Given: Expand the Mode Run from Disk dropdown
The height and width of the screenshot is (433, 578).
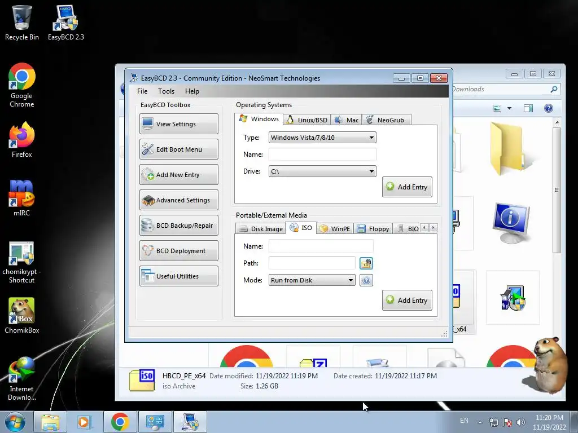Looking at the screenshot, I should (312, 280).
